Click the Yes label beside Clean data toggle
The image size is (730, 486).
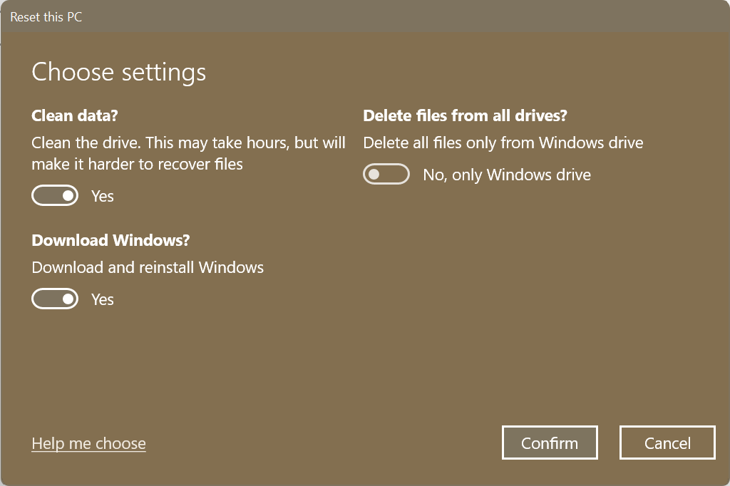tap(102, 195)
